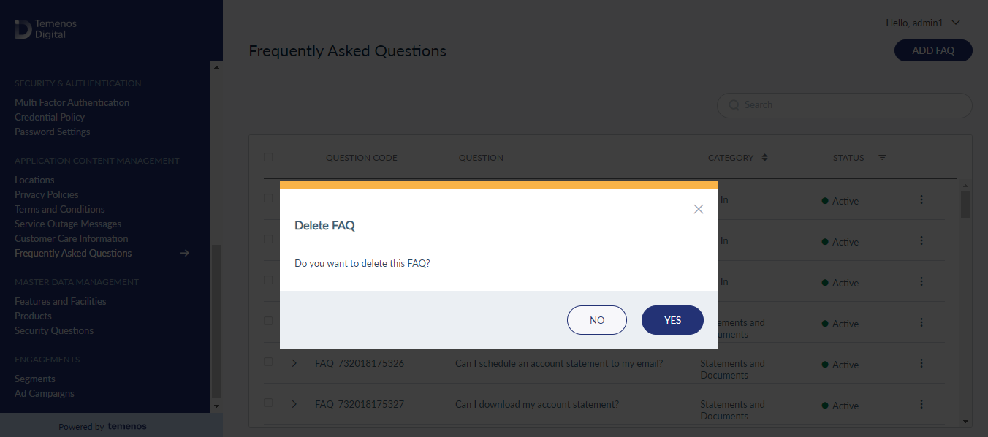This screenshot has width=988, height=437.
Task: Check the box for FAQ_732018175327 row
Action: pos(268,403)
